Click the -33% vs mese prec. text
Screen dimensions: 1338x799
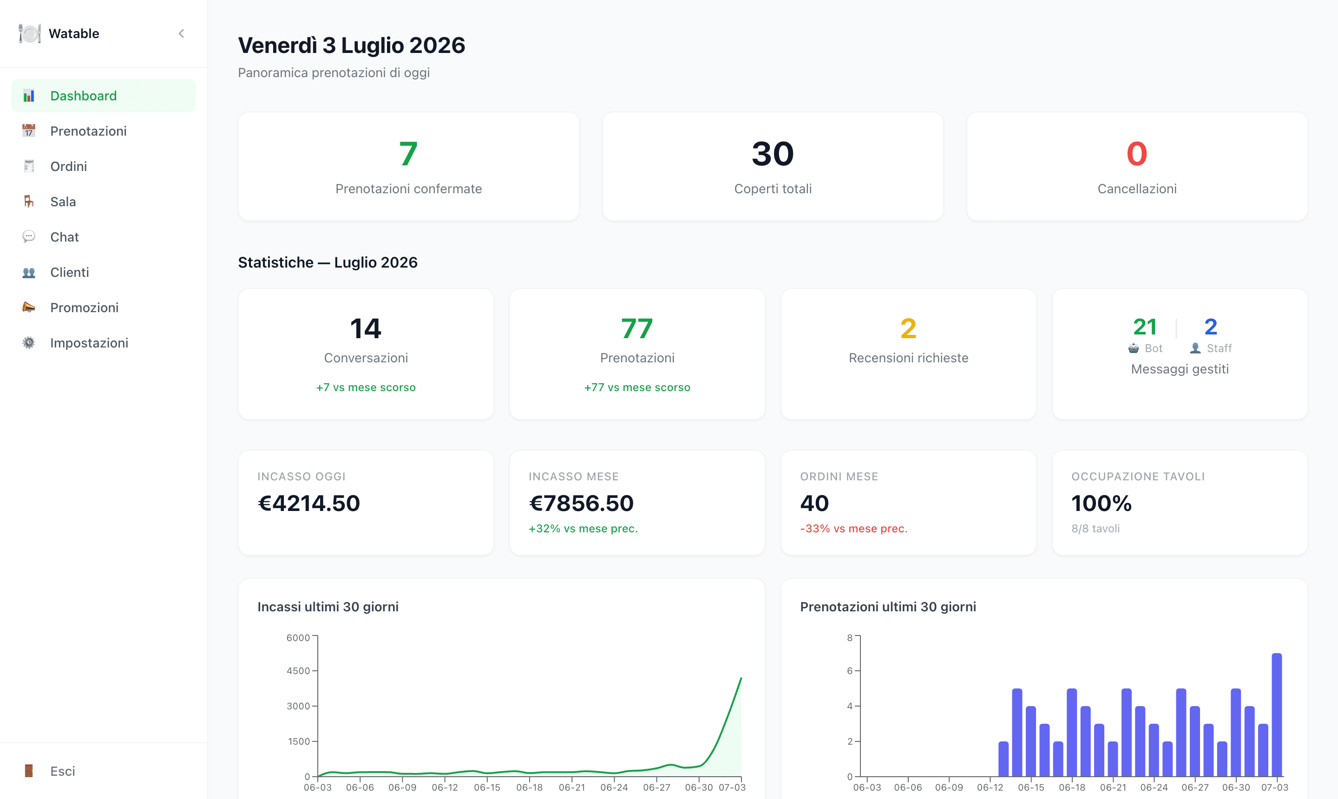(854, 529)
